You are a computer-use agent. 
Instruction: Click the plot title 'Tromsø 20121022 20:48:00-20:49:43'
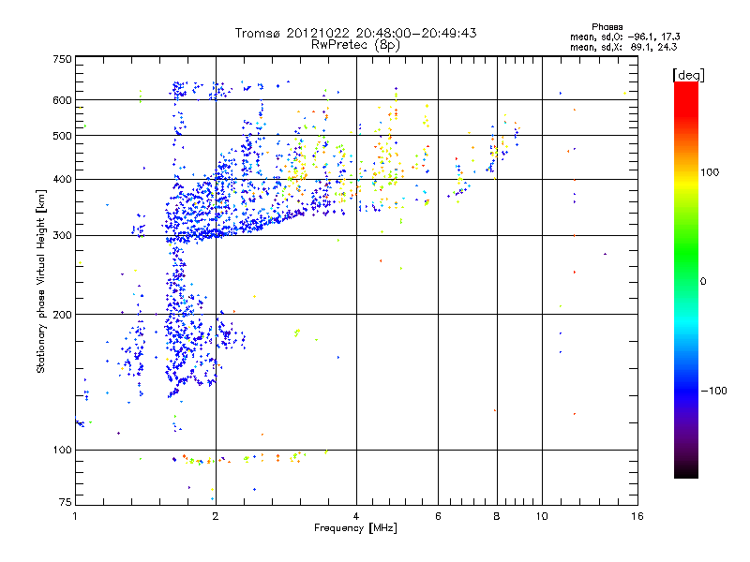tap(355, 33)
